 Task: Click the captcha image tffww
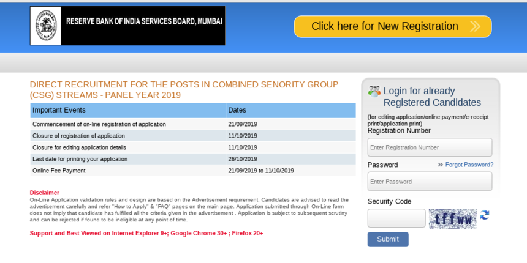point(452,219)
